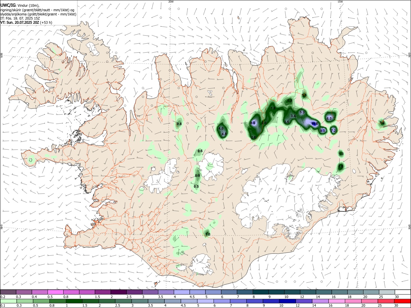Select the VT: Sun. 20.07.2025 20Z line
The width and height of the screenshot is (411, 308).
tap(26, 22)
